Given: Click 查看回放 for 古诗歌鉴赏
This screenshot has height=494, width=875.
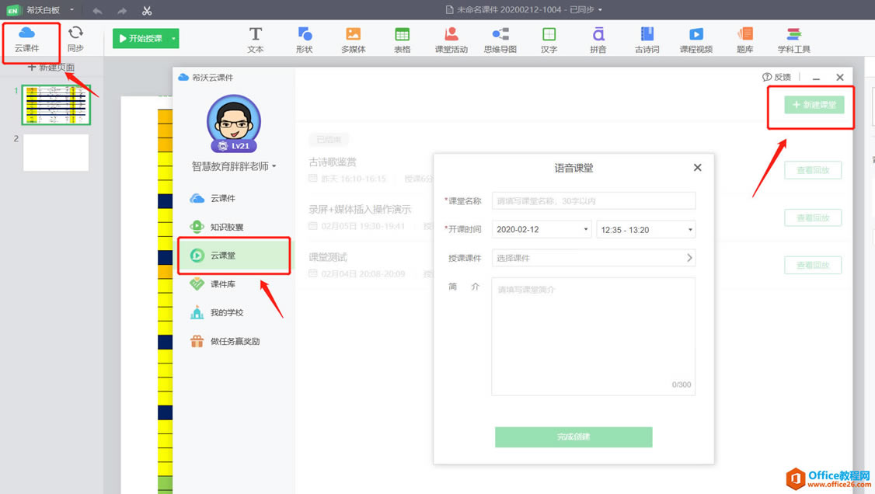Looking at the screenshot, I should (x=813, y=170).
